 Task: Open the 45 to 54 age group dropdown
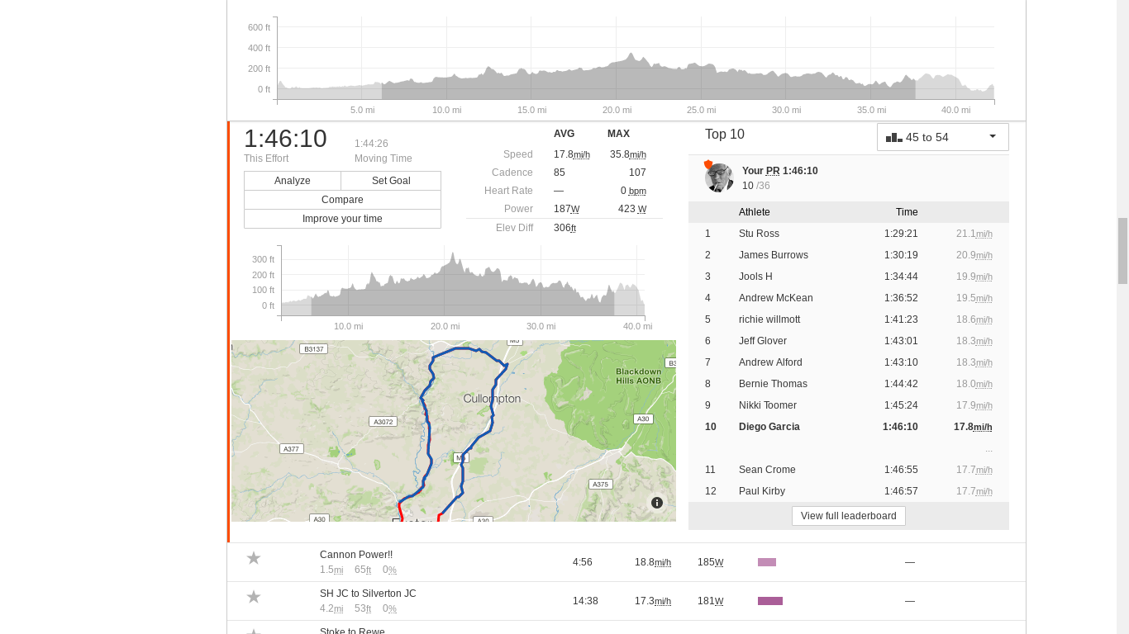click(942, 137)
